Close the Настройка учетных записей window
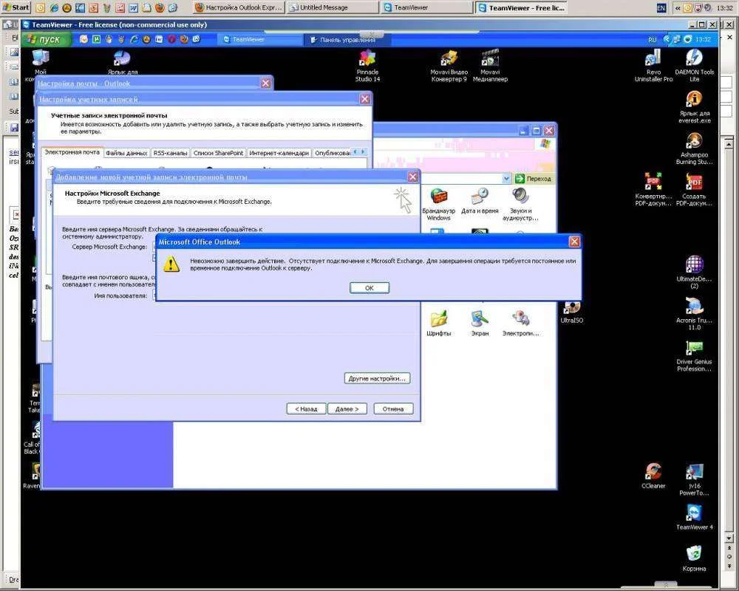Image resolution: width=739 pixels, height=591 pixels. [x=365, y=99]
